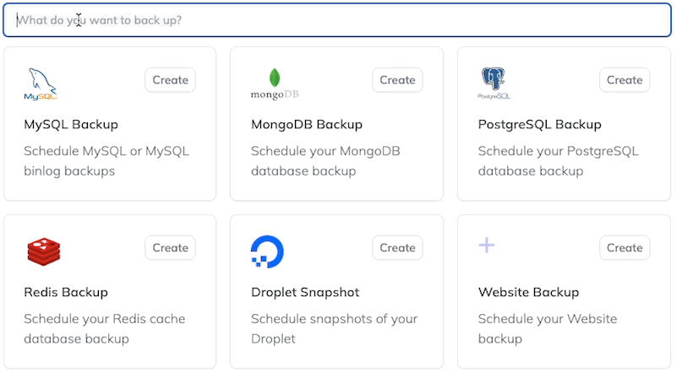676x373 pixels.
Task: Click the plus icon for Website Backup
Action: (x=487, y=246)
